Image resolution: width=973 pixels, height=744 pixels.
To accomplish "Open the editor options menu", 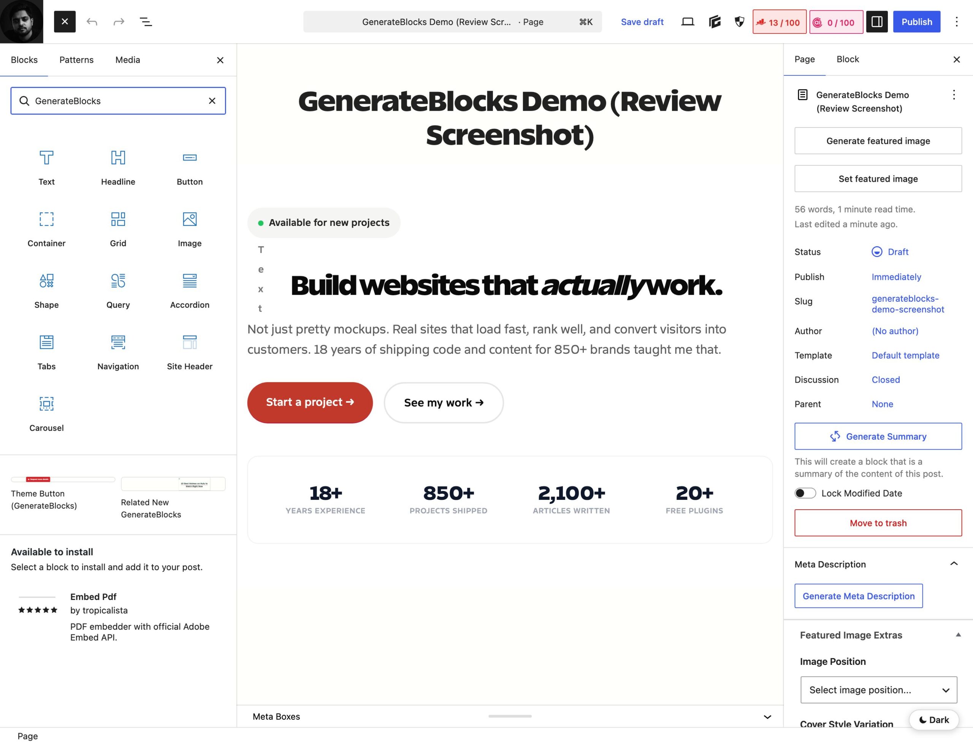I will [956, 22].
